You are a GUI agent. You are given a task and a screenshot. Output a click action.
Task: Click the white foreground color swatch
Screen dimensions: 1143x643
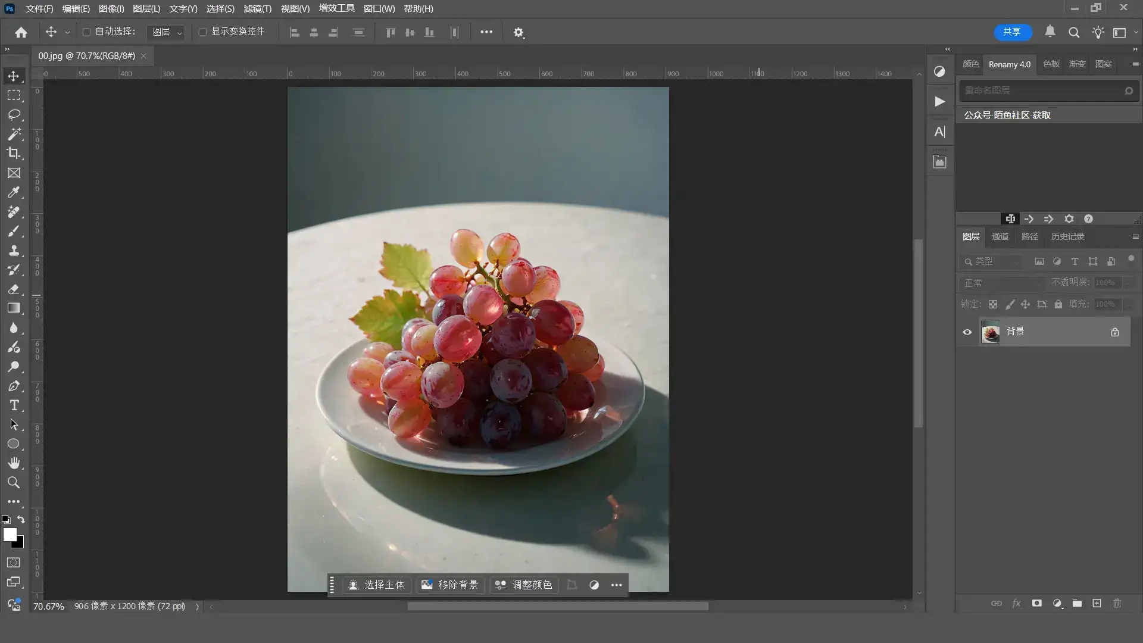pos(9,534)
